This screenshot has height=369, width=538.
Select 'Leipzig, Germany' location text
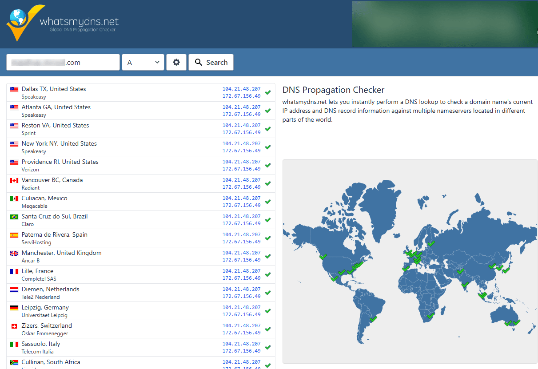click(45, 307)
